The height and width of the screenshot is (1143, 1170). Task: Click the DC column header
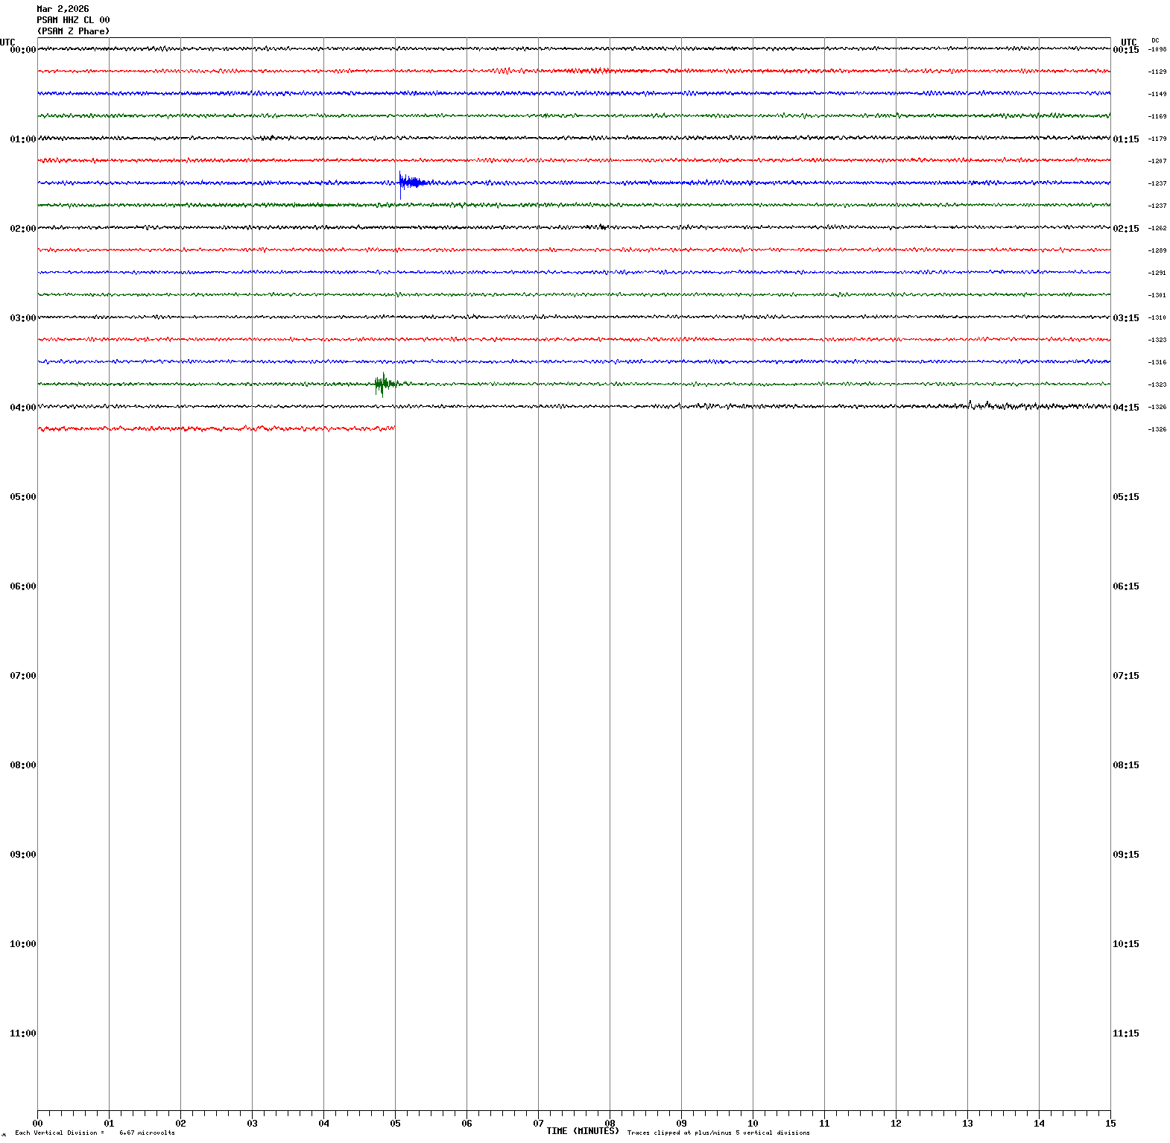[1155, 40]
